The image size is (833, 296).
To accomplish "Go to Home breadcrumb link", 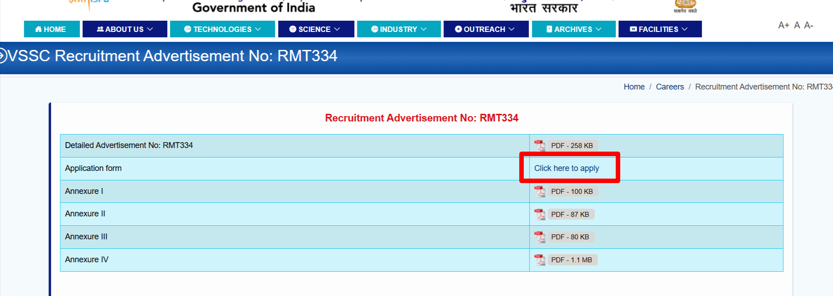I will point(634,87).
